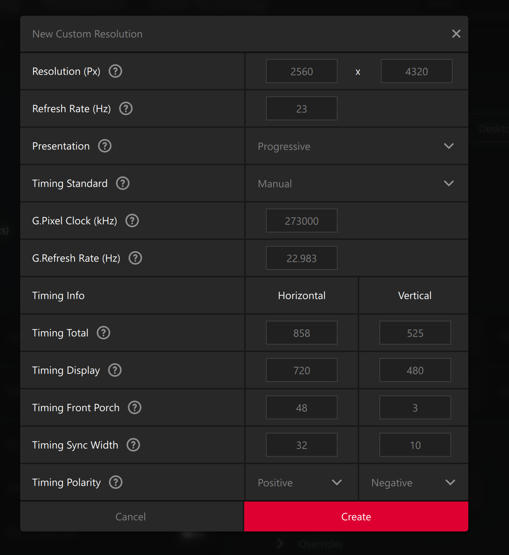
Task: Click the Create button
Action: pyautogui.click(x=356, y=517)
